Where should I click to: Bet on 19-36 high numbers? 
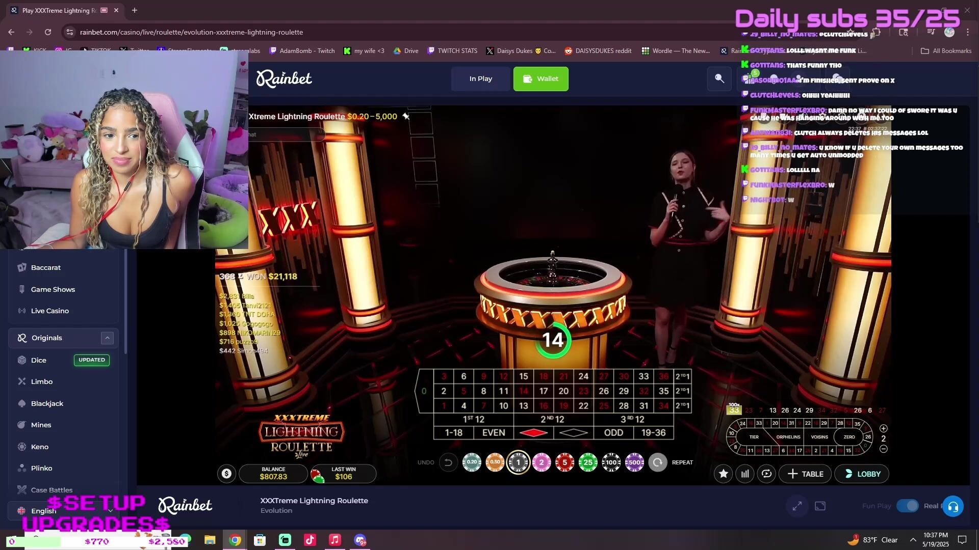click(653, 433)
